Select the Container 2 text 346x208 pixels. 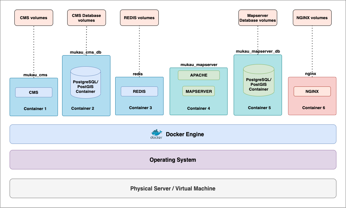tap(83, 108)
